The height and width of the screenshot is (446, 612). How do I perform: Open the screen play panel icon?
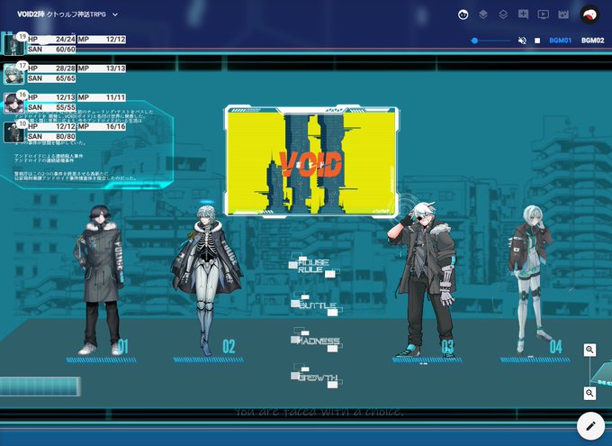coord(543,14)
